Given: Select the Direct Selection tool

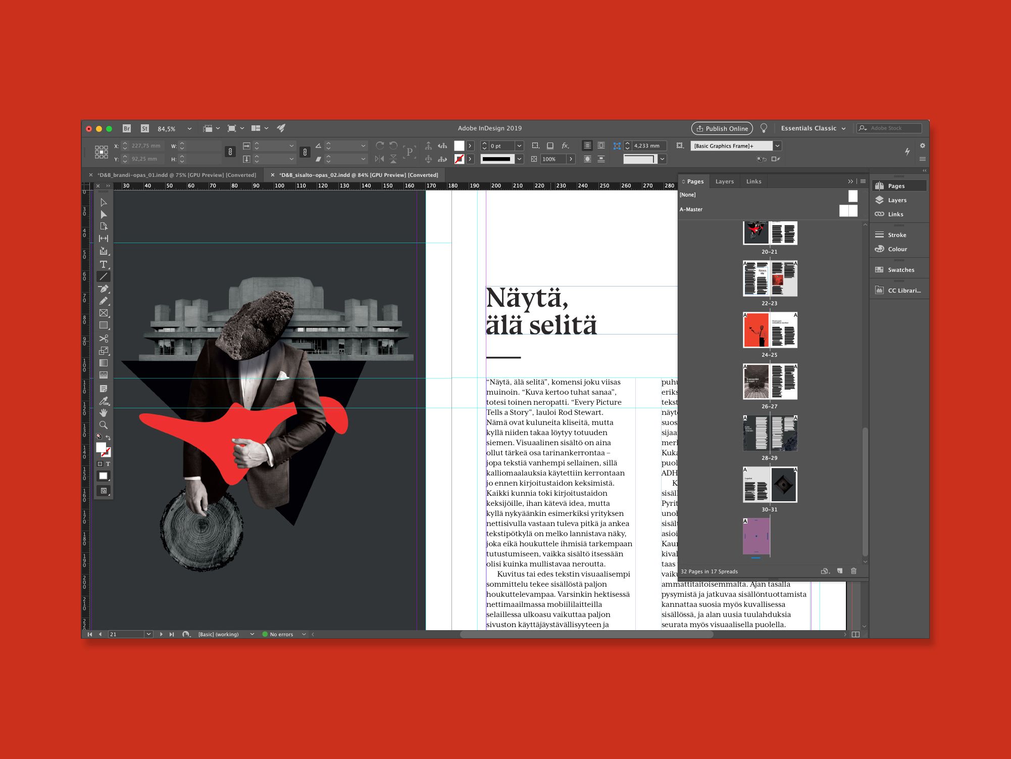Looking at the screenshot, I should pos(104,215).
